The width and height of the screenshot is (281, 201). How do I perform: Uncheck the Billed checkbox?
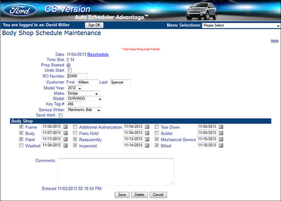pos(157,145)
